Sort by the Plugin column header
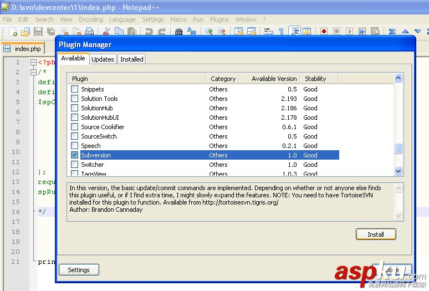The image size is (429, 291). click(136, 79)
